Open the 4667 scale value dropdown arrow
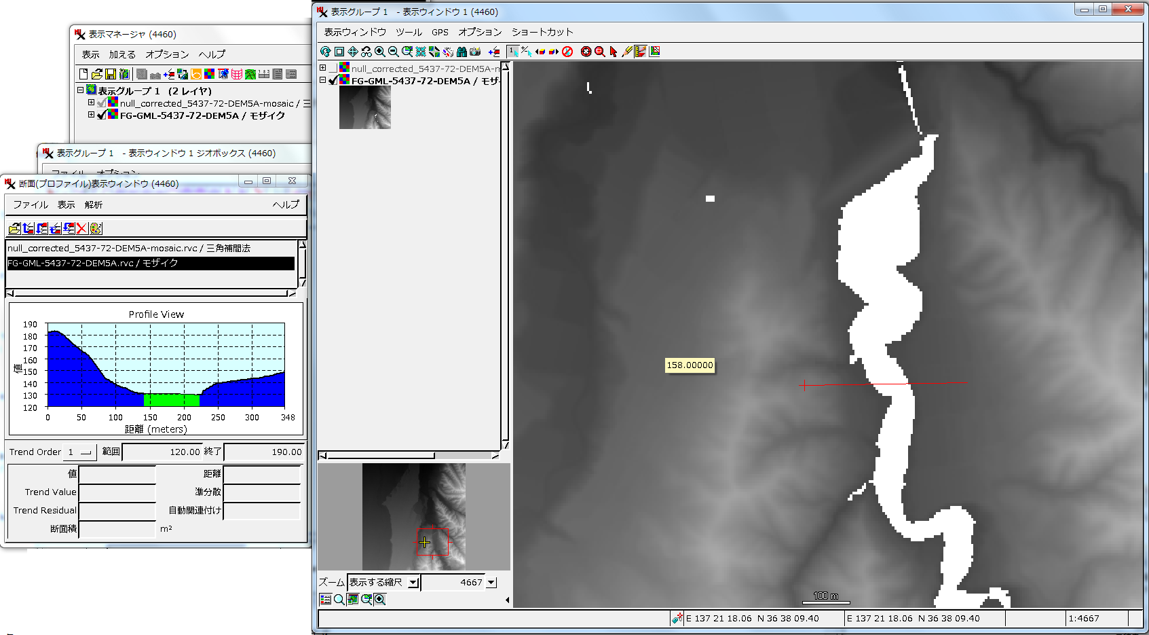 click(491, 583)
